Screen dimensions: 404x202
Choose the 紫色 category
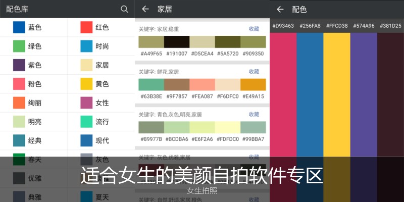point(34,65)
